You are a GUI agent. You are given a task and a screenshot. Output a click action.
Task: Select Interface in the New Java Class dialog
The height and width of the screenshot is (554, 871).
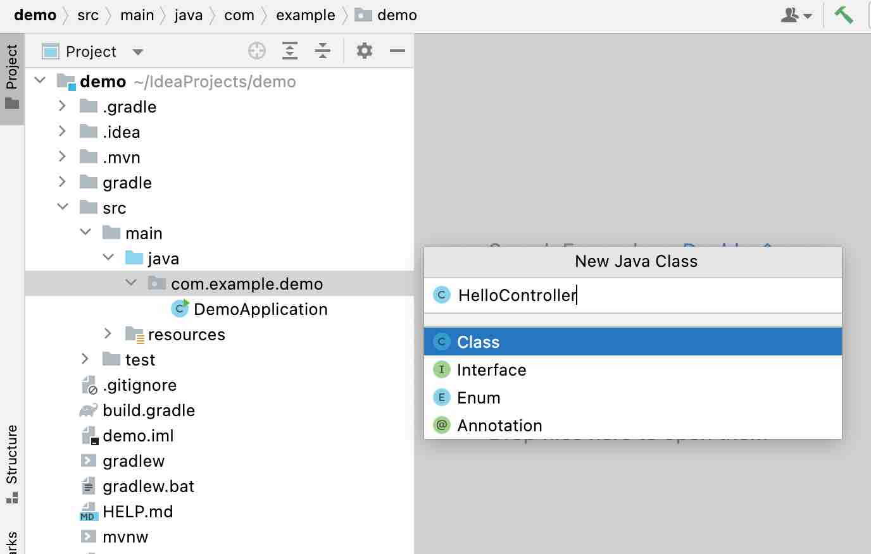click(492, 369)
